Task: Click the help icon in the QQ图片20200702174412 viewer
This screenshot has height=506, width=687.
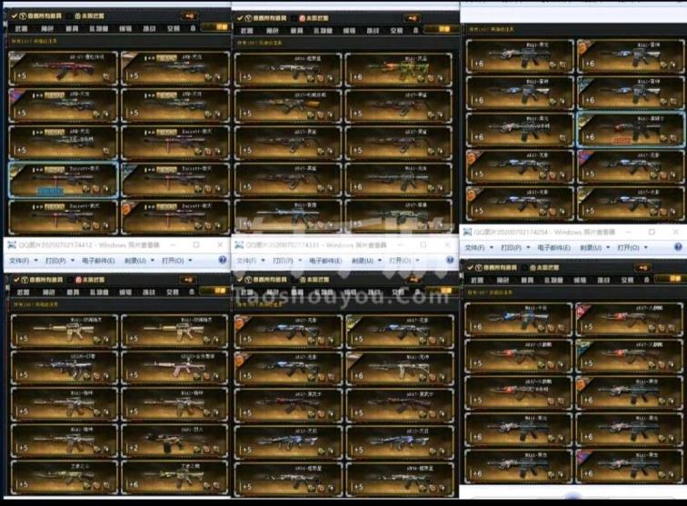Action: (223, 260)
